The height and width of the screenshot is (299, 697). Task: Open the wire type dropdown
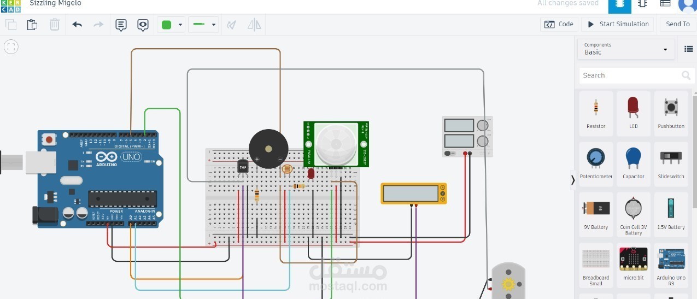pos(203,25)
